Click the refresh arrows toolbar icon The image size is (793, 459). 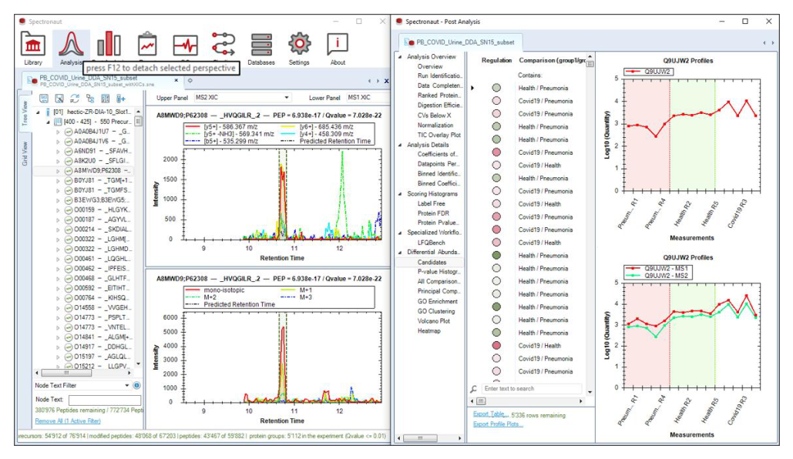[x=75, y=99]
